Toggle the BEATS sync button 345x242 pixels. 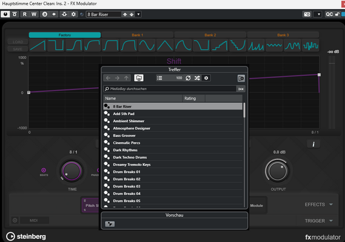[x=44, y=170]
